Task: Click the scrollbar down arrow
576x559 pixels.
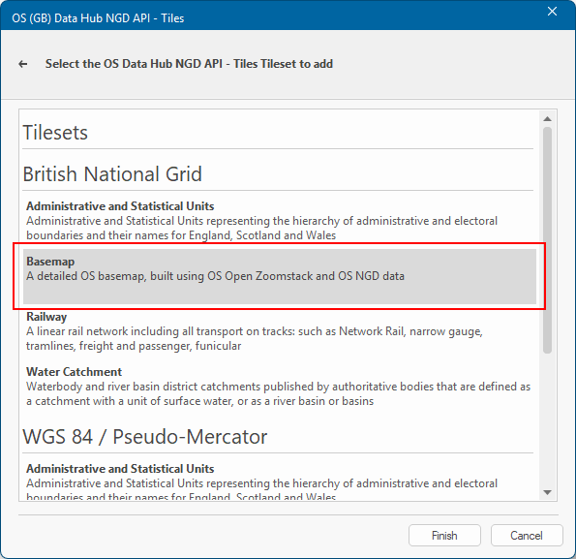Action: (547, 492)
